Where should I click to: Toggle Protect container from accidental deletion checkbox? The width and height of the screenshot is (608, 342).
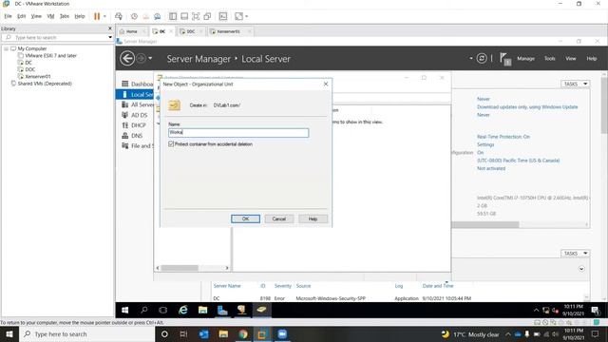tap(171, 143)
